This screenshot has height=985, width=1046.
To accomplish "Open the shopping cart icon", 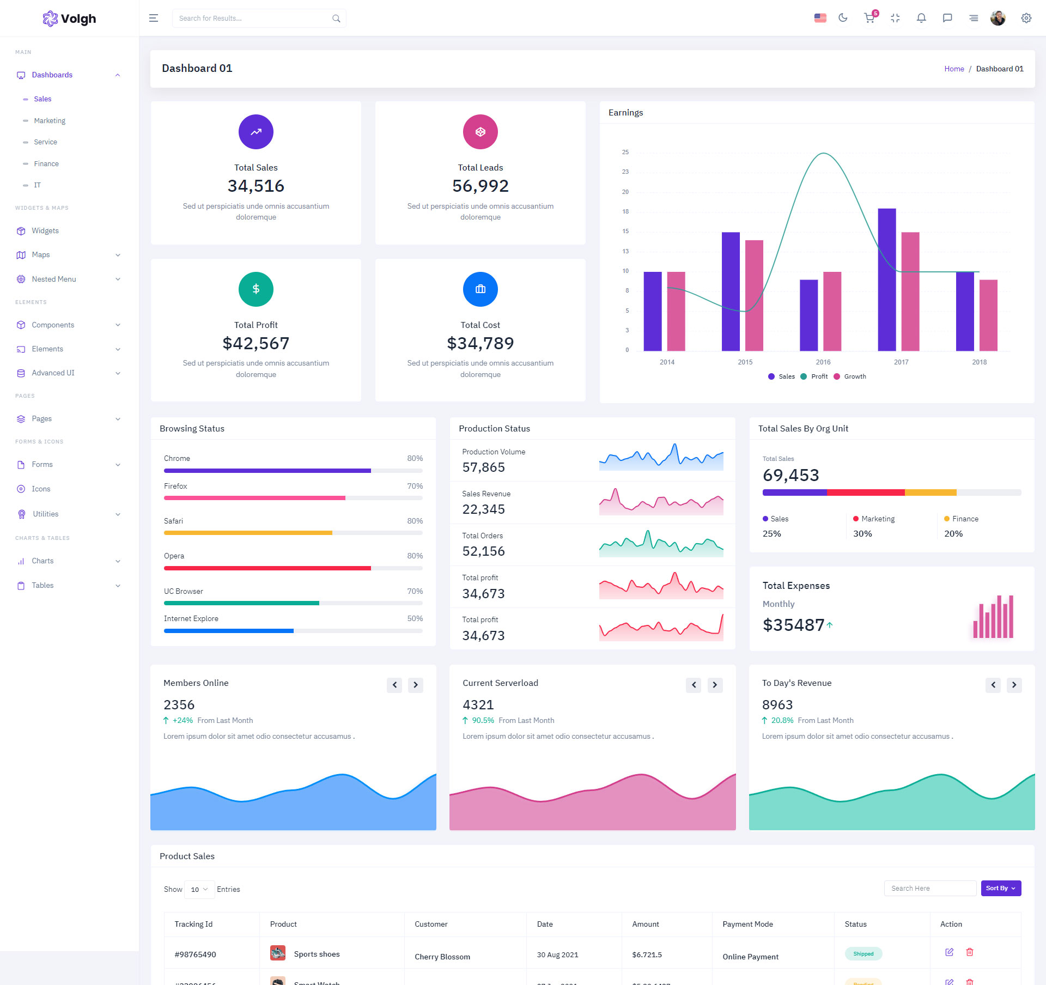I will pos(869,18).
